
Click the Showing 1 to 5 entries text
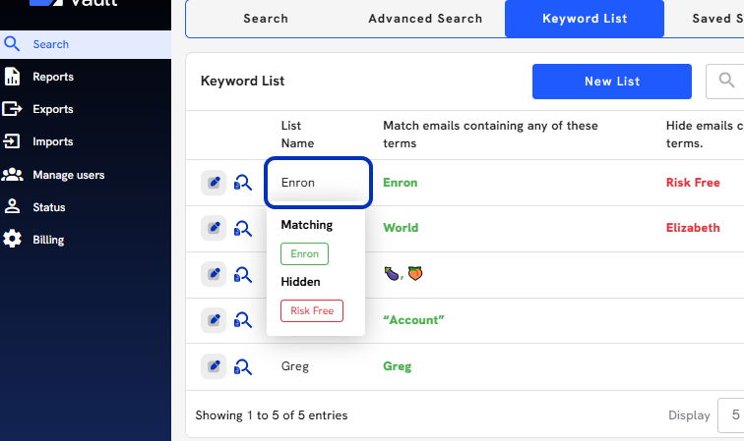[x=272, y=415]
